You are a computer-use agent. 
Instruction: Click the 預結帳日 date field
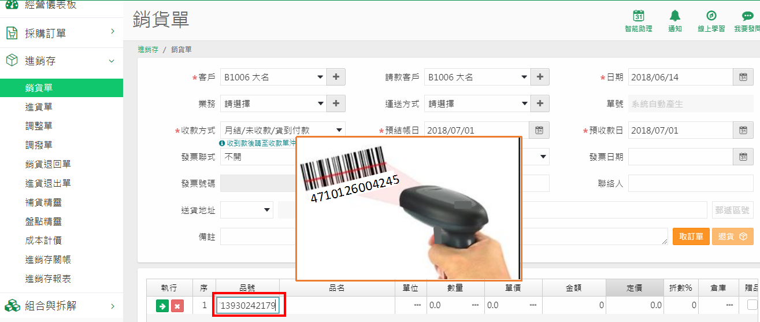[477, 130]
